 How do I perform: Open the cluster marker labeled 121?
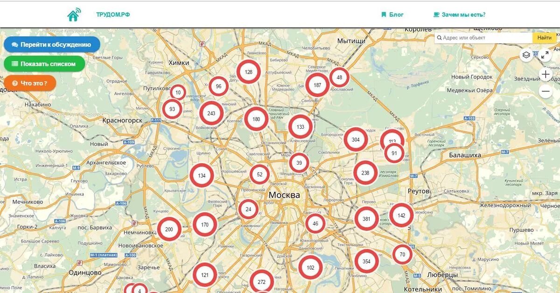205,275
